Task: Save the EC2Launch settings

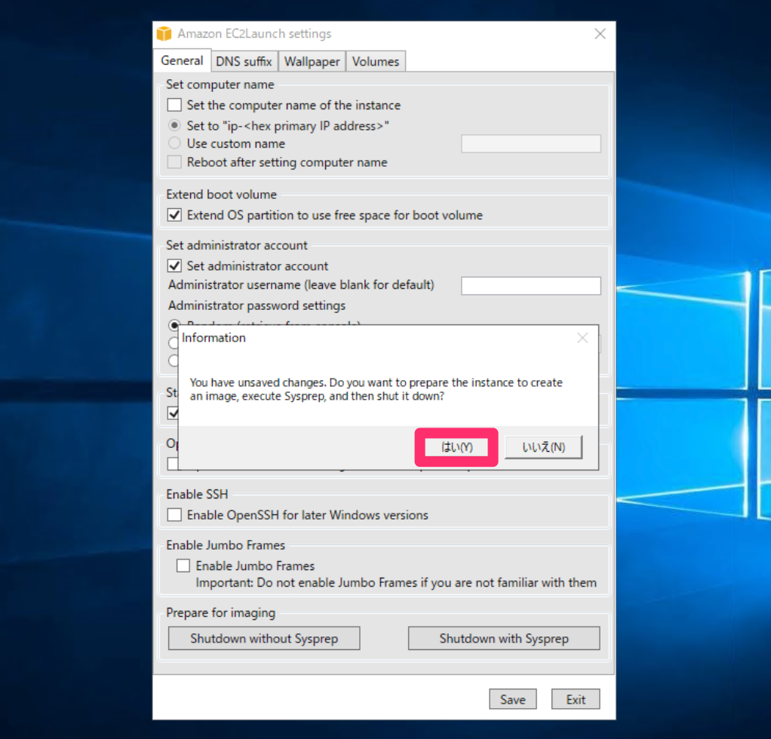Action: tap(512, 699)
